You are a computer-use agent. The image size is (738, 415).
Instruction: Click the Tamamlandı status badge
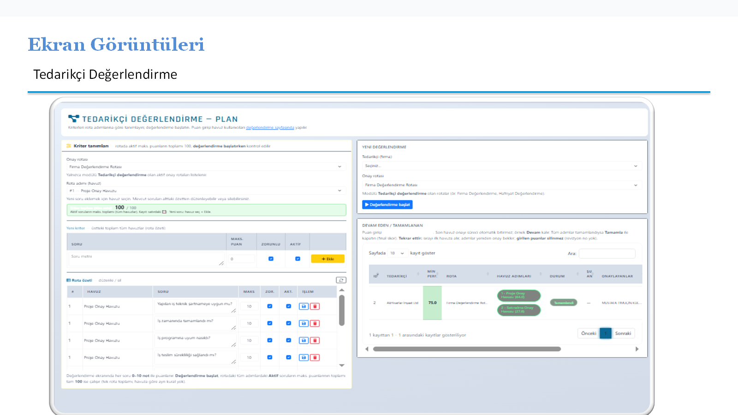click(x=564, y=302)
